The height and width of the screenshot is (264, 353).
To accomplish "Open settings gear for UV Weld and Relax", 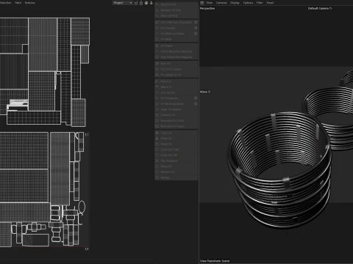I will [x=196, y=34].
